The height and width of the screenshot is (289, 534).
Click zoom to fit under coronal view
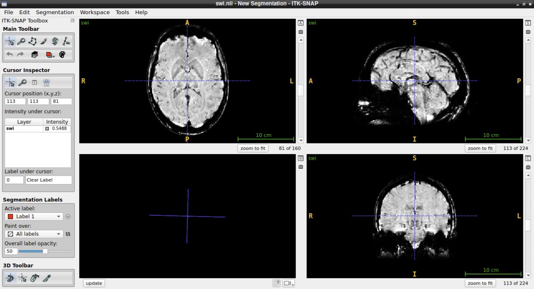(480, 283)
